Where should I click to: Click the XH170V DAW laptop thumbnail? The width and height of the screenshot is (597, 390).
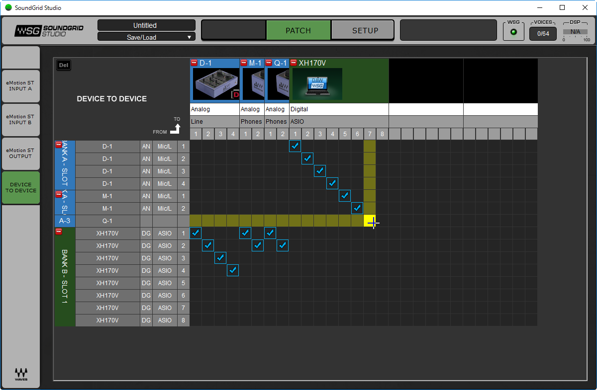(x=317, y=84)
